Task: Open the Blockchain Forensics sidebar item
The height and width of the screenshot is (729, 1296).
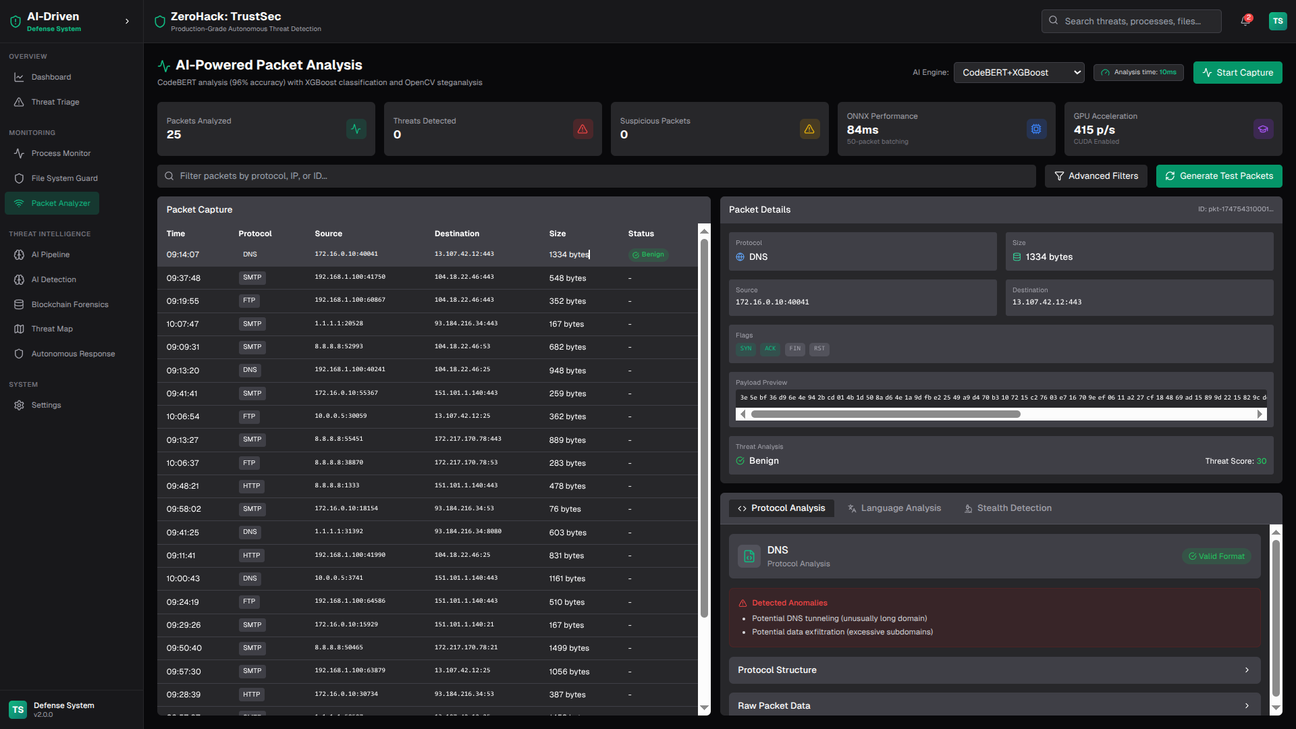Action: 70,304
